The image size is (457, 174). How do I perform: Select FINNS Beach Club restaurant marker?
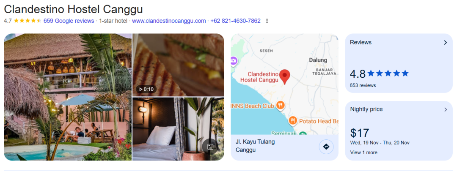click(280, 106)
